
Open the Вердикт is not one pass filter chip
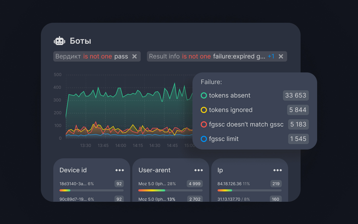(x=93, y=56)
